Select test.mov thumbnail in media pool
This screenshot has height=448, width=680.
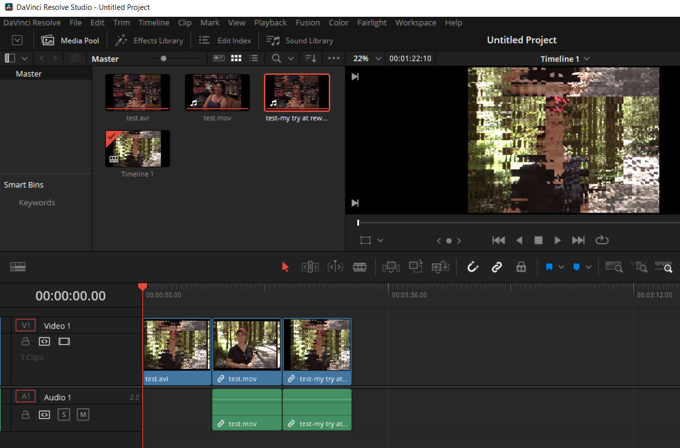pyautogui.click(x=217, y=92)
